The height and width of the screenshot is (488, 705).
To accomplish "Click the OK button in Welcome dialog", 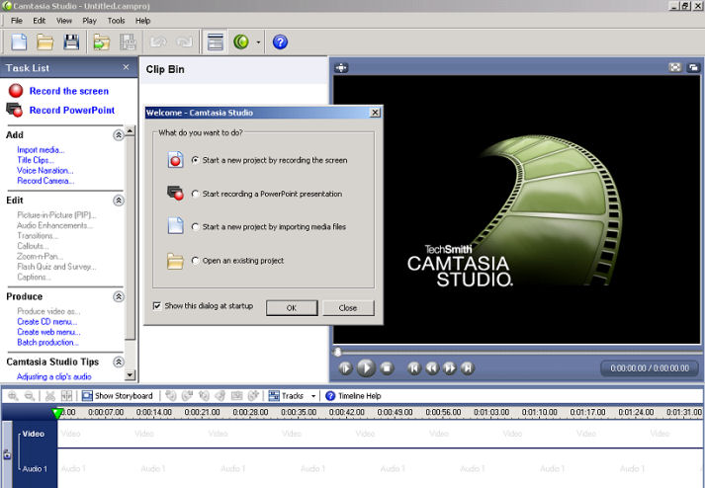I will (x=291, y=307).
